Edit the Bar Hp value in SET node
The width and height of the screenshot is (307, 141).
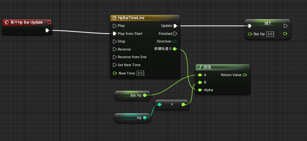click(x=270, y=34)
